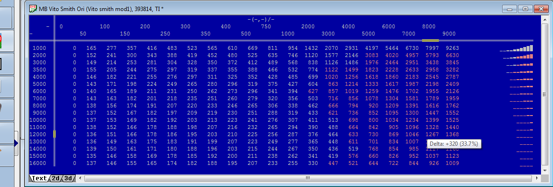Minimize the MB Vito Smith map window
553x187 pixels.
point(510,9)
